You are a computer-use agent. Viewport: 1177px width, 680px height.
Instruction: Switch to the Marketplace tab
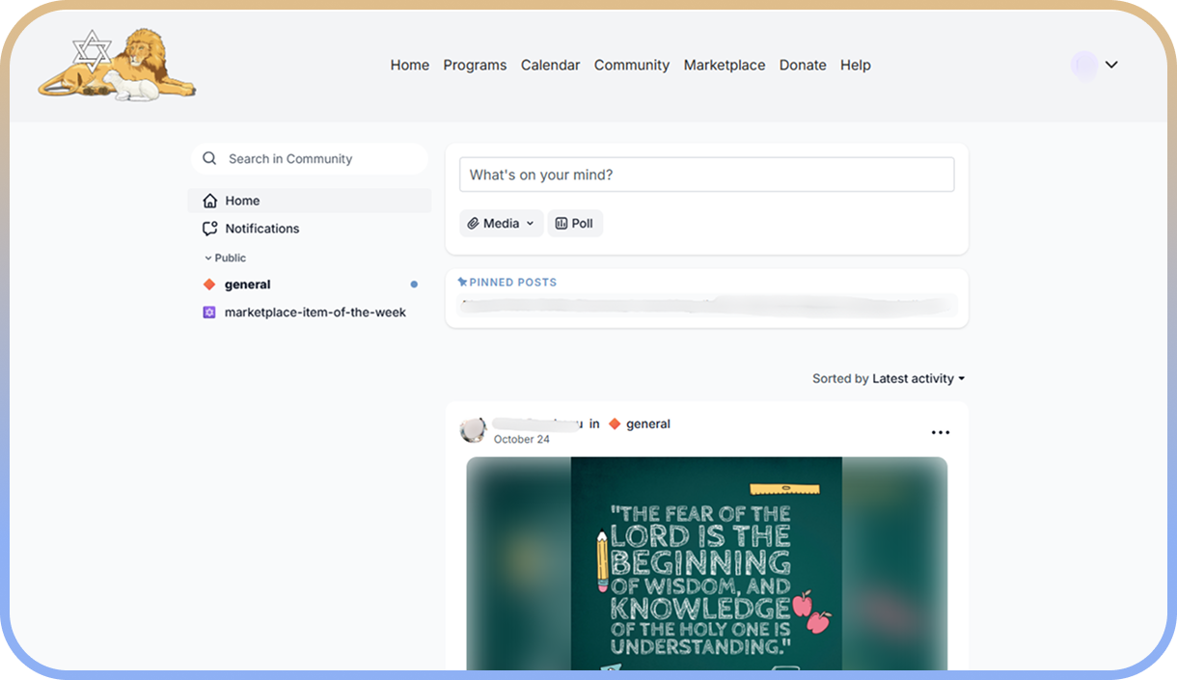724,65
